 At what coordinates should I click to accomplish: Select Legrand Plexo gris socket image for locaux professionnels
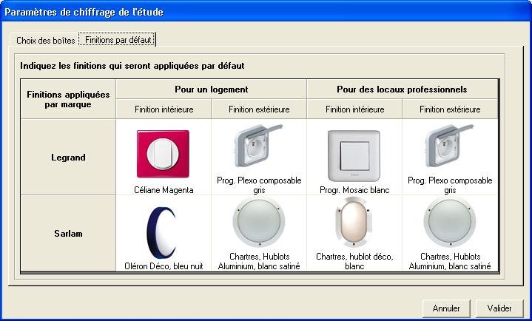tap(450, 146)
